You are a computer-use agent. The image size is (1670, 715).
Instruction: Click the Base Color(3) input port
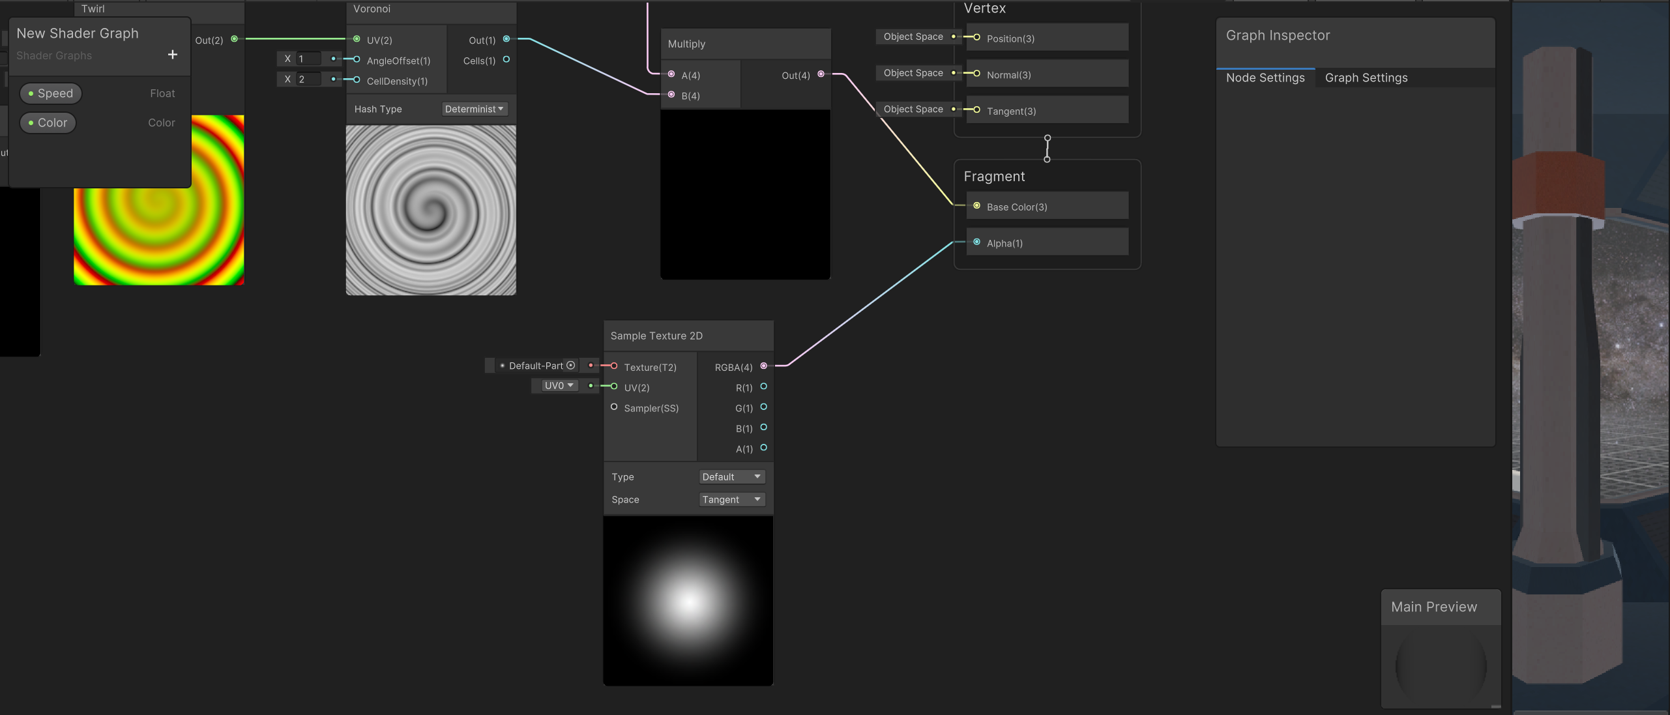pos(976,206)
